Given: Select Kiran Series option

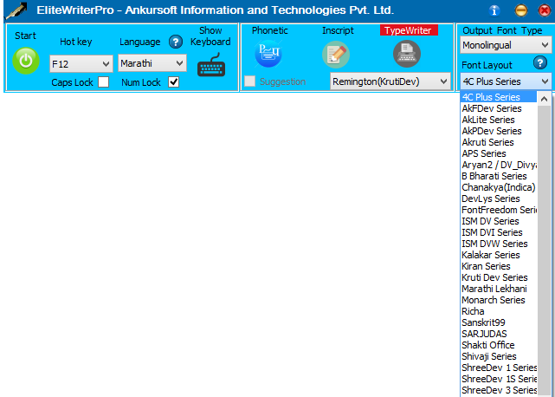Looking at the screenshot, I should click(499, 266).
